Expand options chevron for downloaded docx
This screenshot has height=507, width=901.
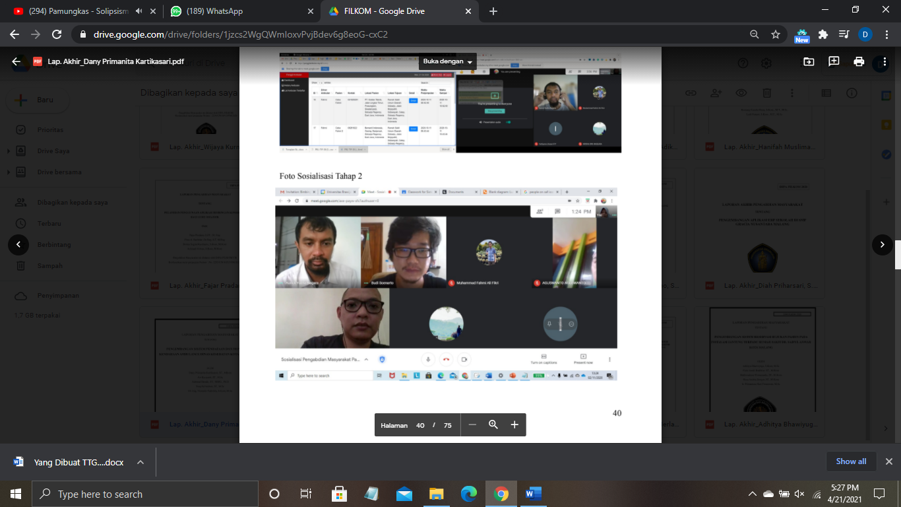(140, 462)
